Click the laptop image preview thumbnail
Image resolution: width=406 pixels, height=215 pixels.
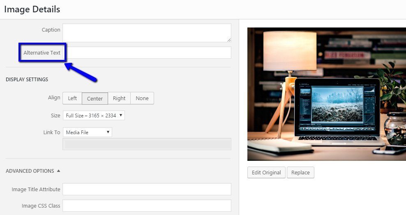point(327,94)
